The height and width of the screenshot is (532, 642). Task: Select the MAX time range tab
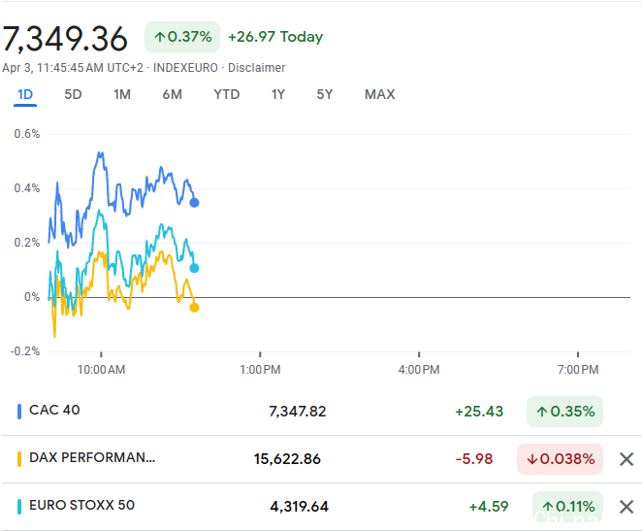pyautogui.click(x=379, y=95)
